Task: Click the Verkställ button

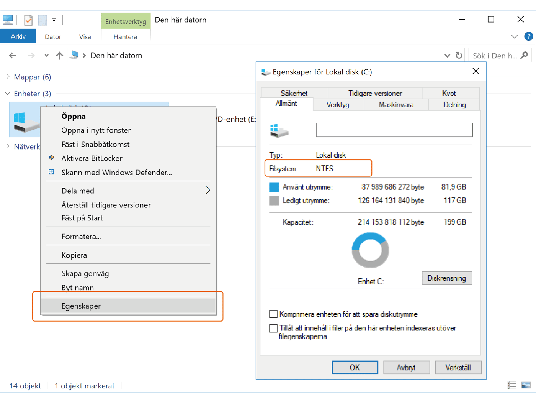Action: click(458, 367)
